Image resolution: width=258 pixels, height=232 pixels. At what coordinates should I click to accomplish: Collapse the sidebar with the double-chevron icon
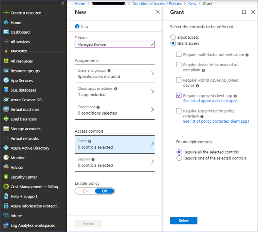coord(63,3)
